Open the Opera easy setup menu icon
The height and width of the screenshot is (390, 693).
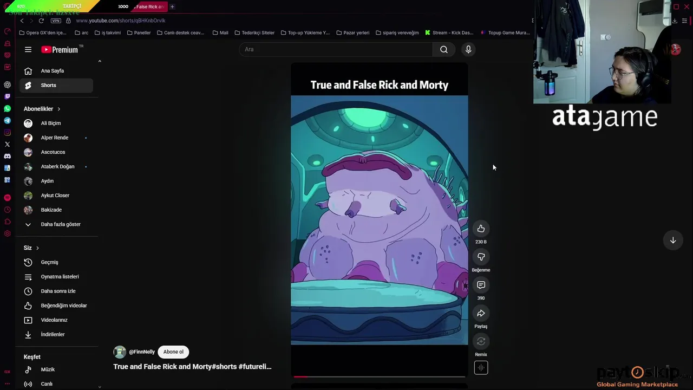click(685, 21)
